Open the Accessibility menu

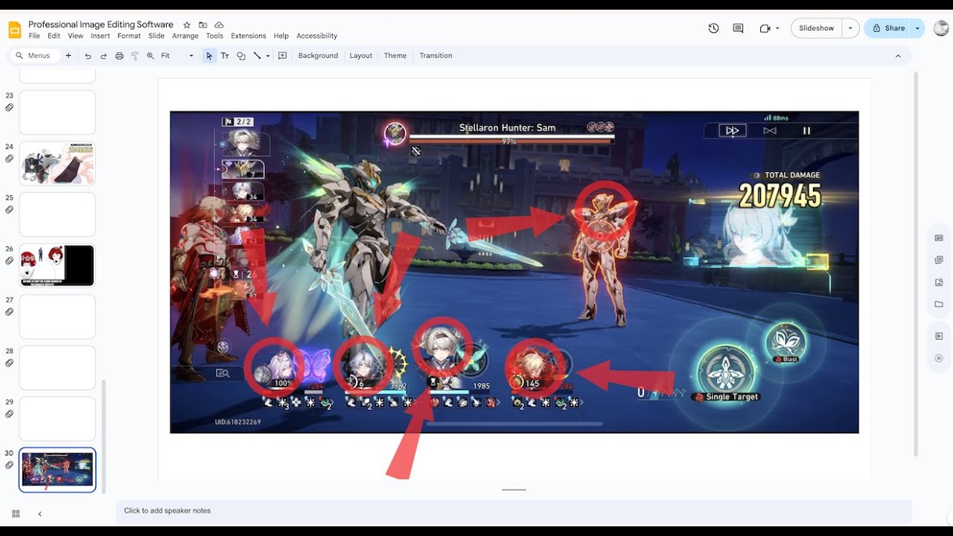click(x=317, y=36)
